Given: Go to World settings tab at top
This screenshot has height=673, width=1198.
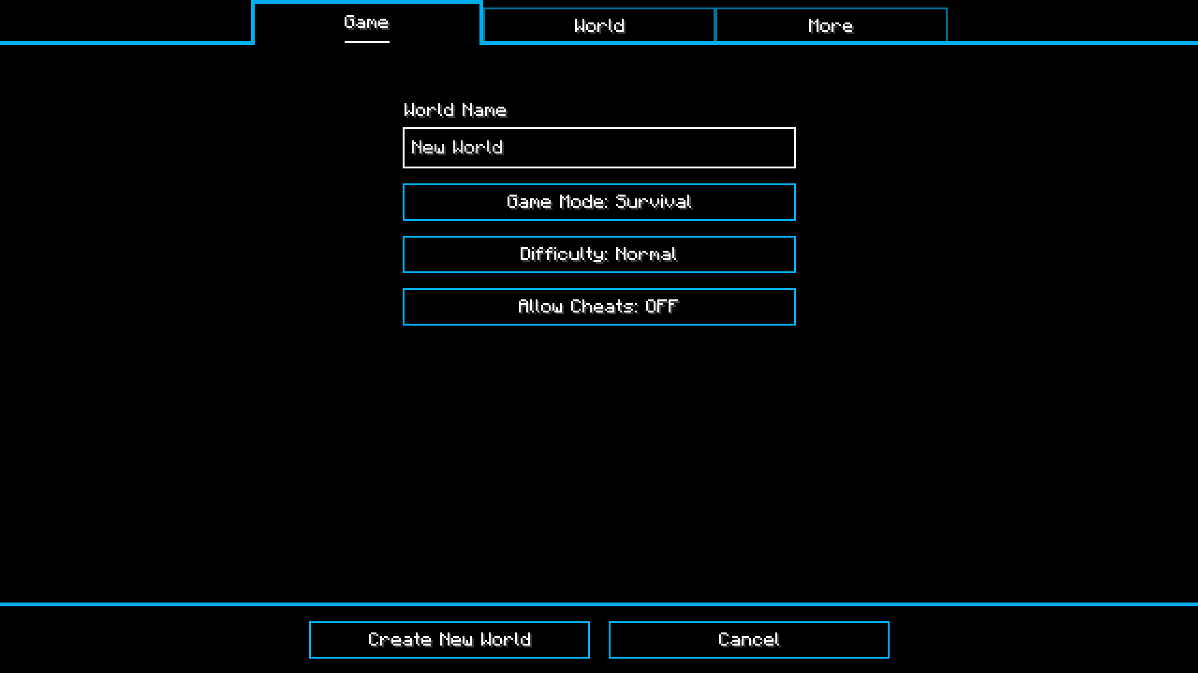Looking at the screenshot, I should 599,26.
